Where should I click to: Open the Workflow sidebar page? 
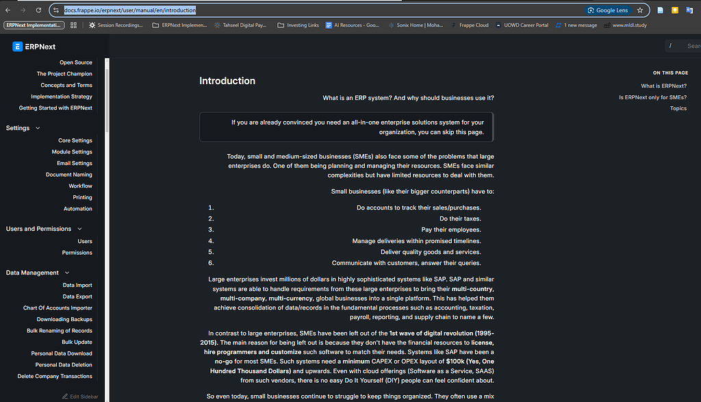pyautogui.click(x=80, y=186)
